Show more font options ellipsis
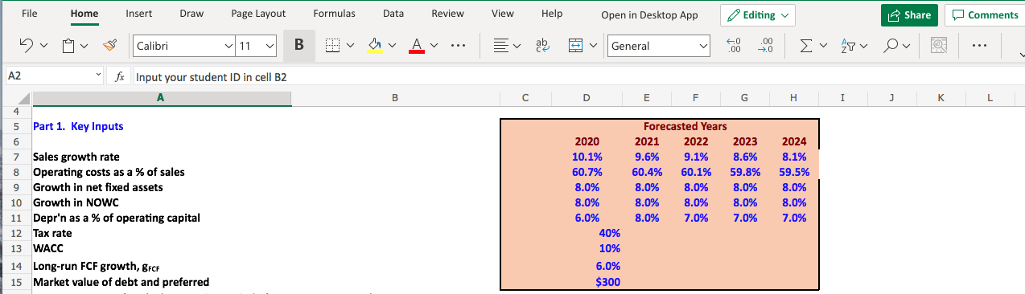Viewport: 1025px width, 294px height. click(459, 47)
